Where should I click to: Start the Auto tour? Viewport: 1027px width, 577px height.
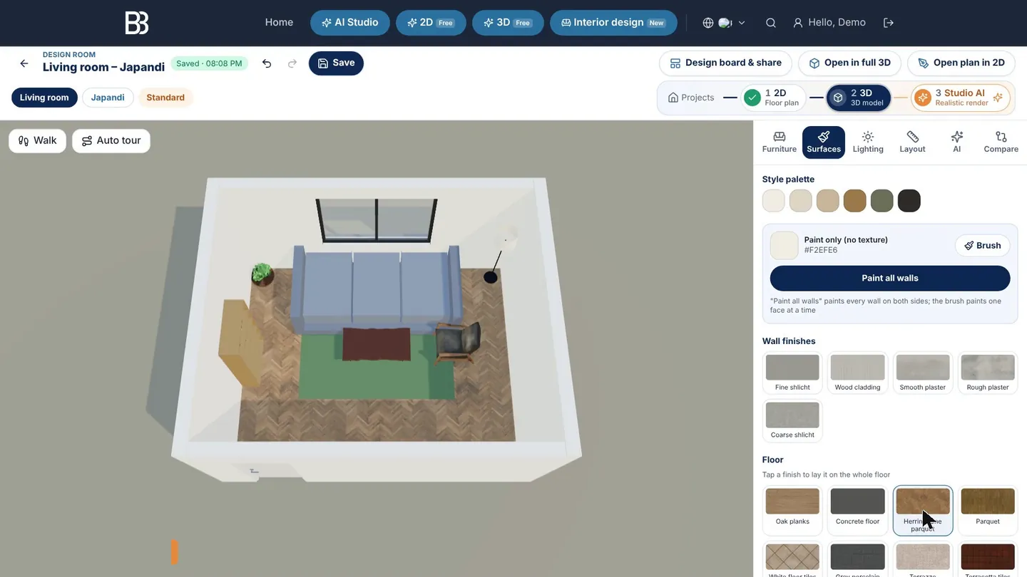[111, 141]
